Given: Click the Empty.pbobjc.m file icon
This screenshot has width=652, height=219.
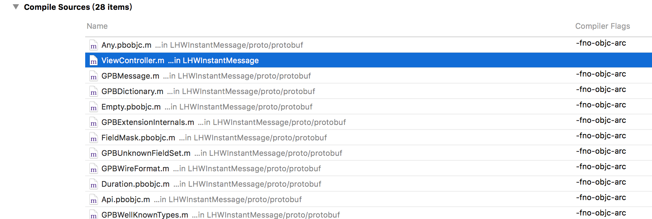Looking at the screenshot, I should (x=93, y=107).
